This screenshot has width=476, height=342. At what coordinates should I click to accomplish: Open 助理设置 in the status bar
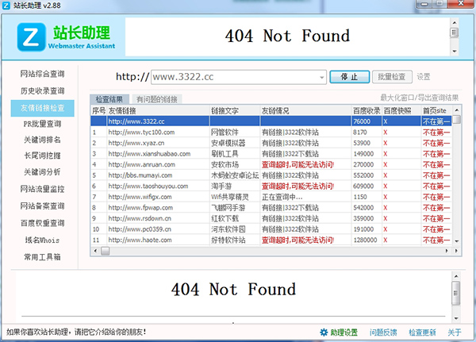point(344,332)
